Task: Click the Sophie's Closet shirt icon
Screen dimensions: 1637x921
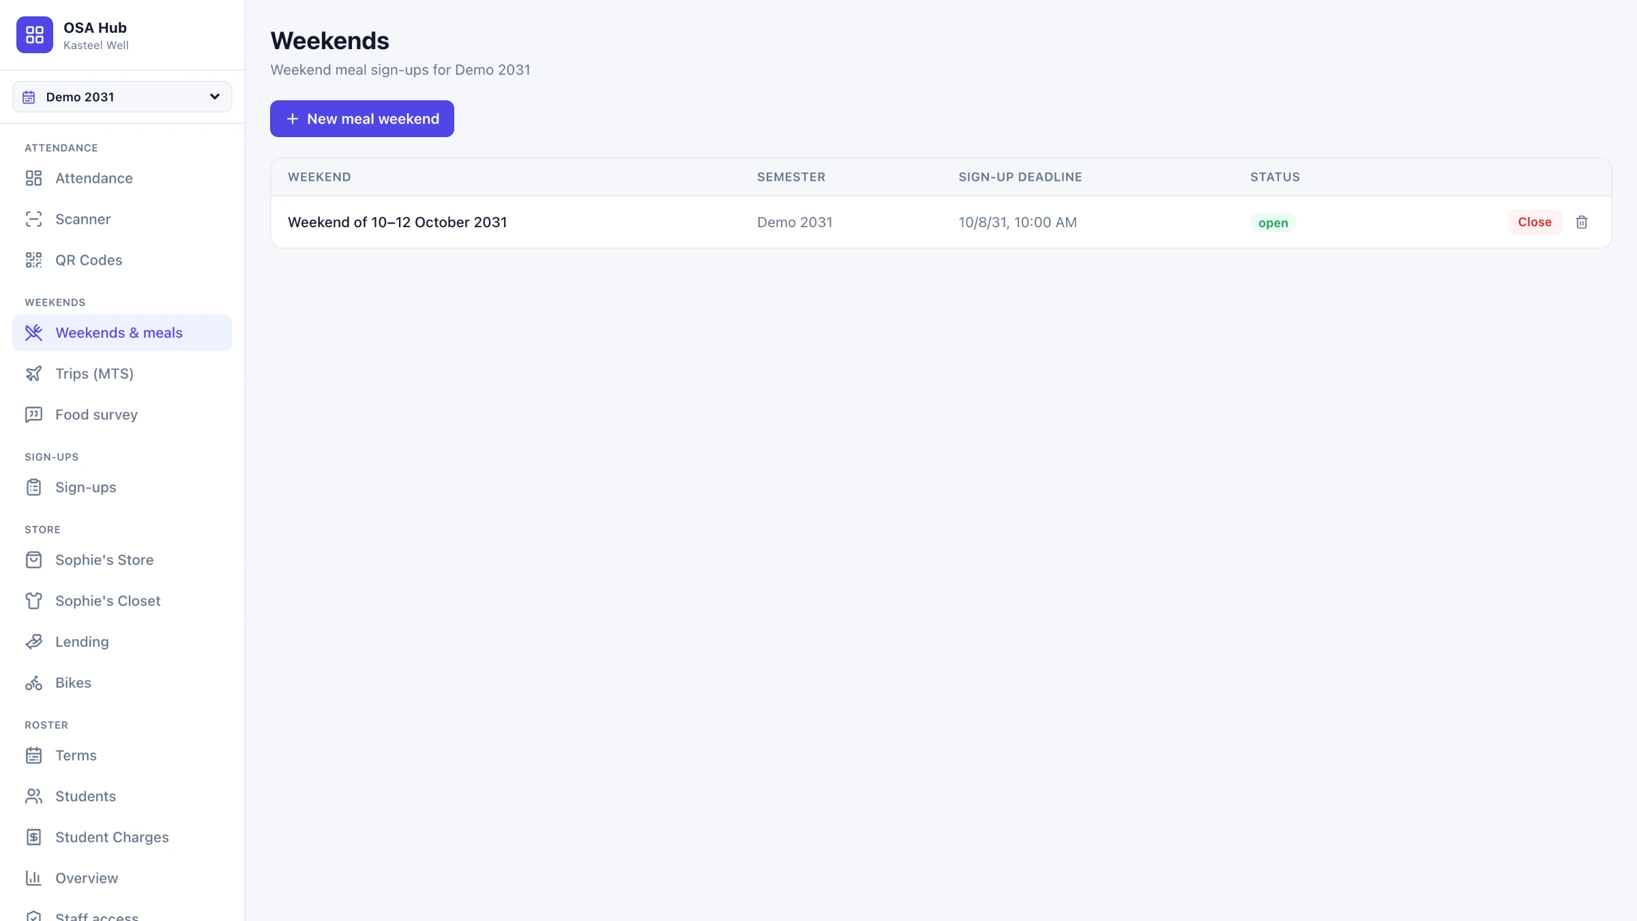Action: click(33, 601)
